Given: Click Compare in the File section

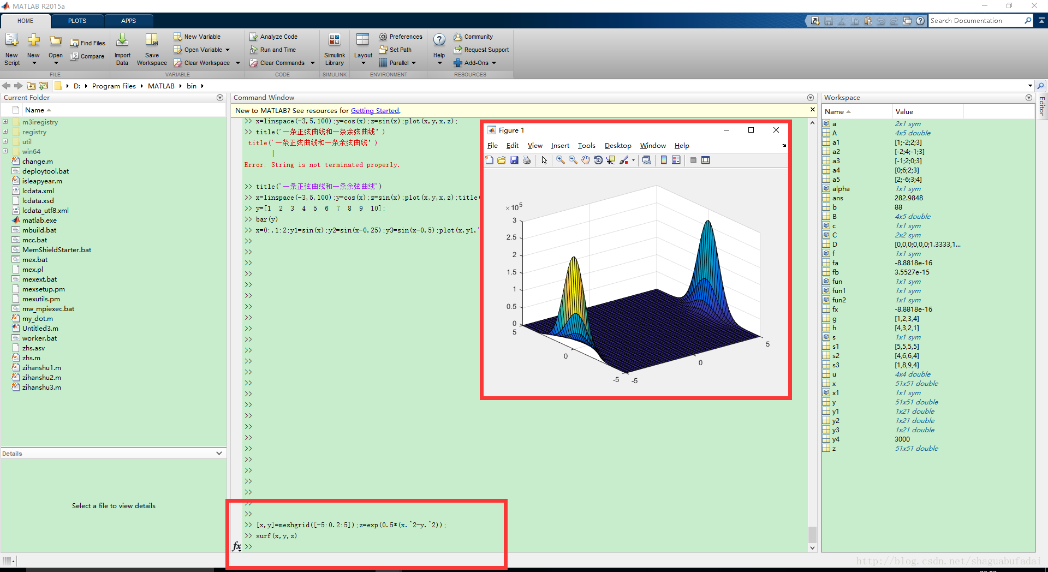Looking at the screenshot, I should 87,56.
